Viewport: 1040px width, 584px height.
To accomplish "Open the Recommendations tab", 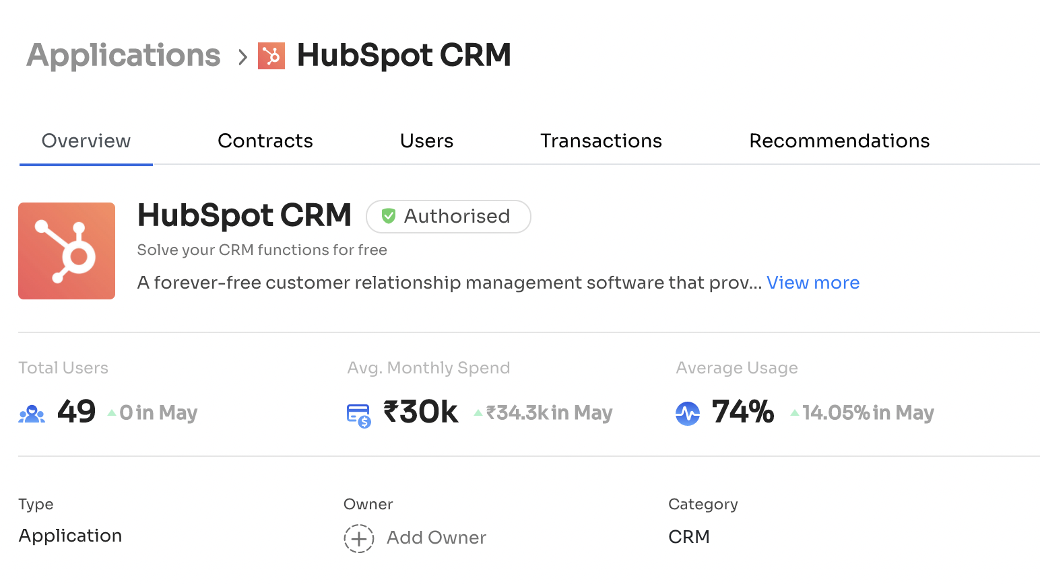I will click(x=839, y=141).
